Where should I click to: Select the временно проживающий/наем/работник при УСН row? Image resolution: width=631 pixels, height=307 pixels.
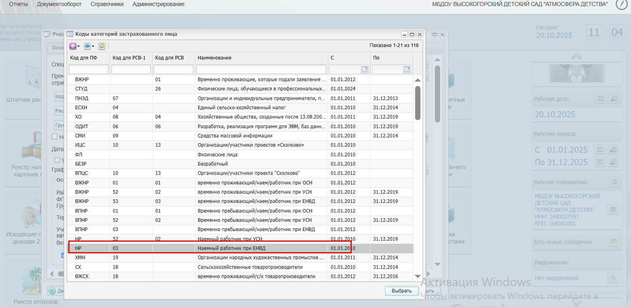tap(240, 192)
